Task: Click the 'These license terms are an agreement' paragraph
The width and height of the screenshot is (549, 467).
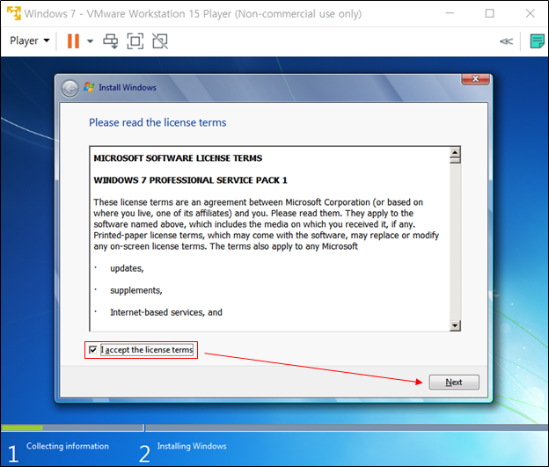Action: coord(266,224)
